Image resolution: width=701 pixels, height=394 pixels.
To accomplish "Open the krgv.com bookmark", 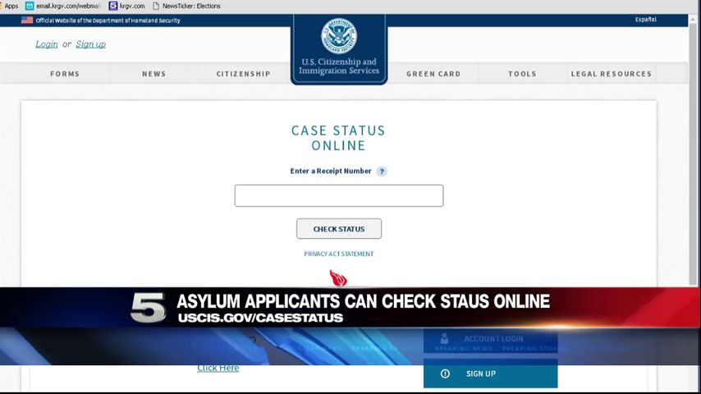I will pyautogui.click(x=127, y=7).
